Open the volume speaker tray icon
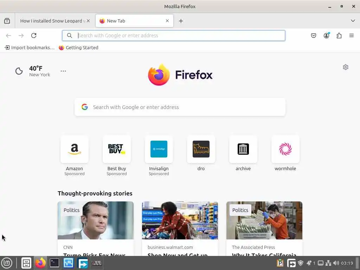The width and height of the screenshot is (360, 270). coord(336,263)
